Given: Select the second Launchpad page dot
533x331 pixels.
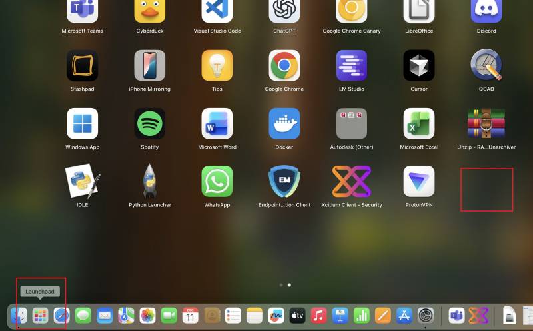Looking at the screenshot, I should pyautogui.click(x=289, y=285).
